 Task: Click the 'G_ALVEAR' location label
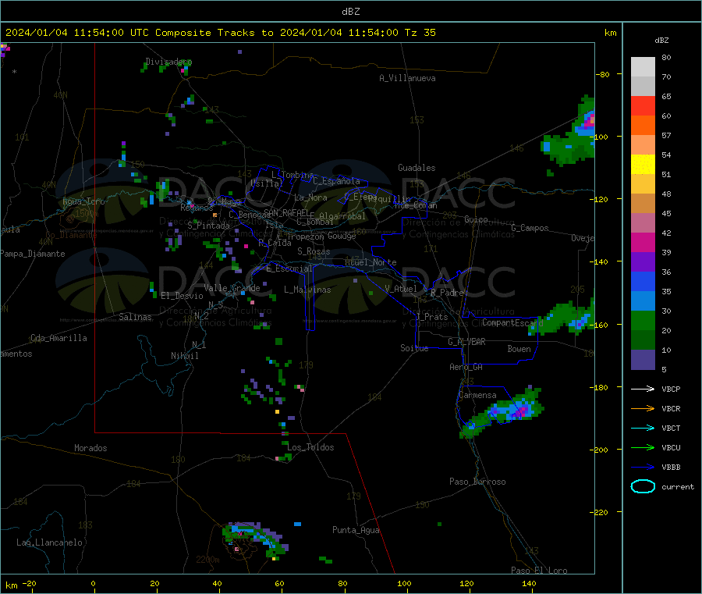coord(467,342)
